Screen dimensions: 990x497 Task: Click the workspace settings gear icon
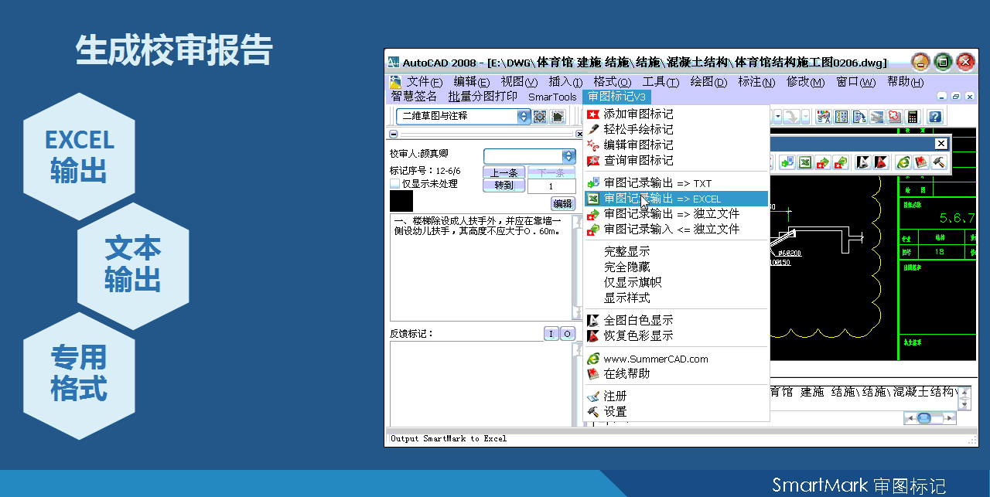click(x=540, y=116)
